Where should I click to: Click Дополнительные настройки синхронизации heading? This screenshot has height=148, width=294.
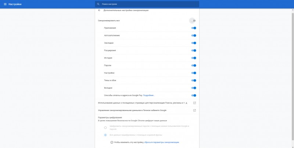[x=126, y=11]
